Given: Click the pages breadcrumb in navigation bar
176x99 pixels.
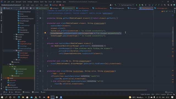Looking at the screenshot, I should click(x=46, y=5).
